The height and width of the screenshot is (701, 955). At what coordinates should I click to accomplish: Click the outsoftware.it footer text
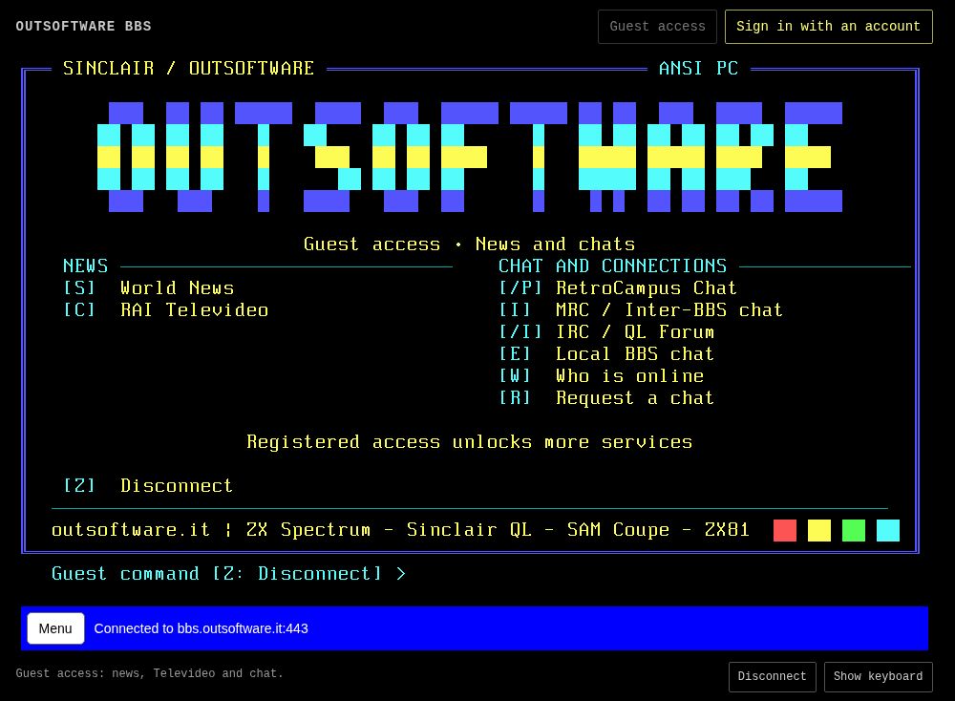(400, 530)
